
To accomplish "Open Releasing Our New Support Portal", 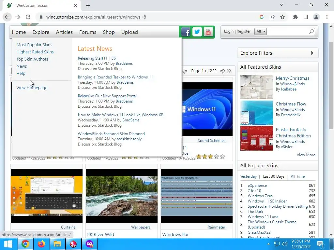I will coord(107,96).
